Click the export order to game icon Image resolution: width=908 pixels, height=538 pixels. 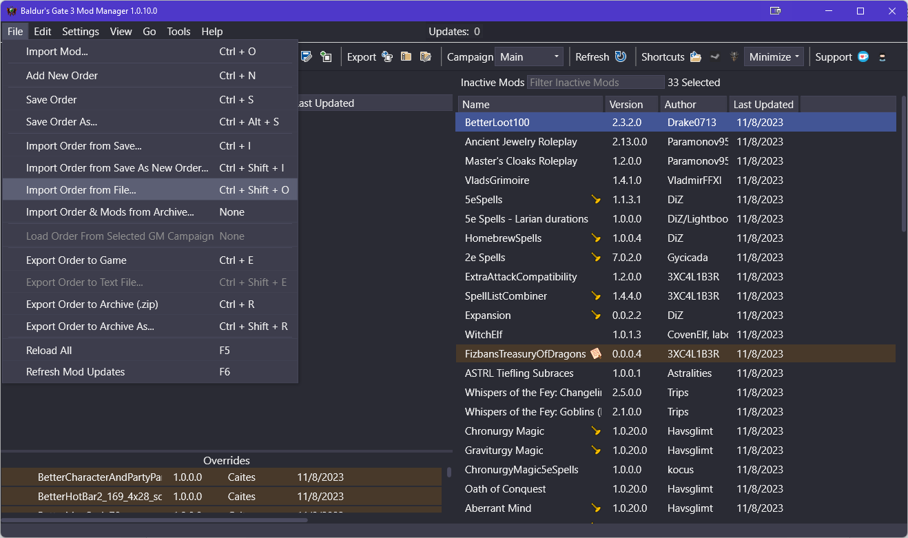click(387, 56)
